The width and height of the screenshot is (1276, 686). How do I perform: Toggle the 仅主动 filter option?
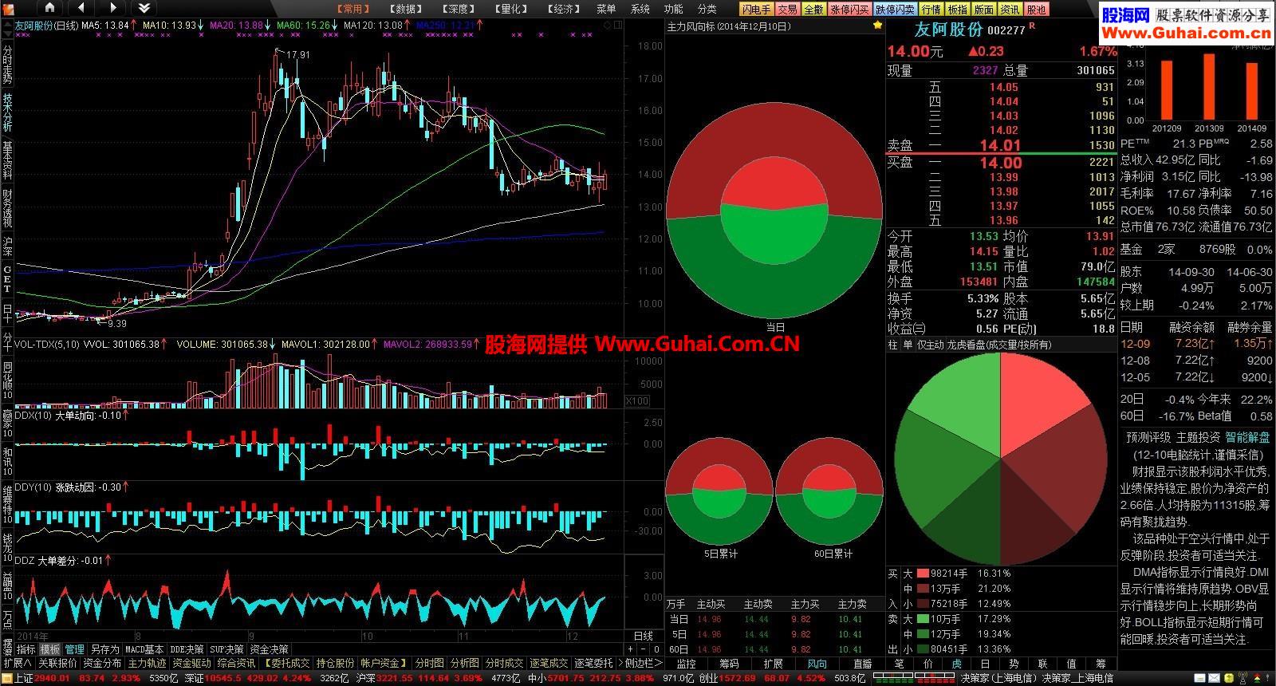pyautogui.click(x=930, y=345)
